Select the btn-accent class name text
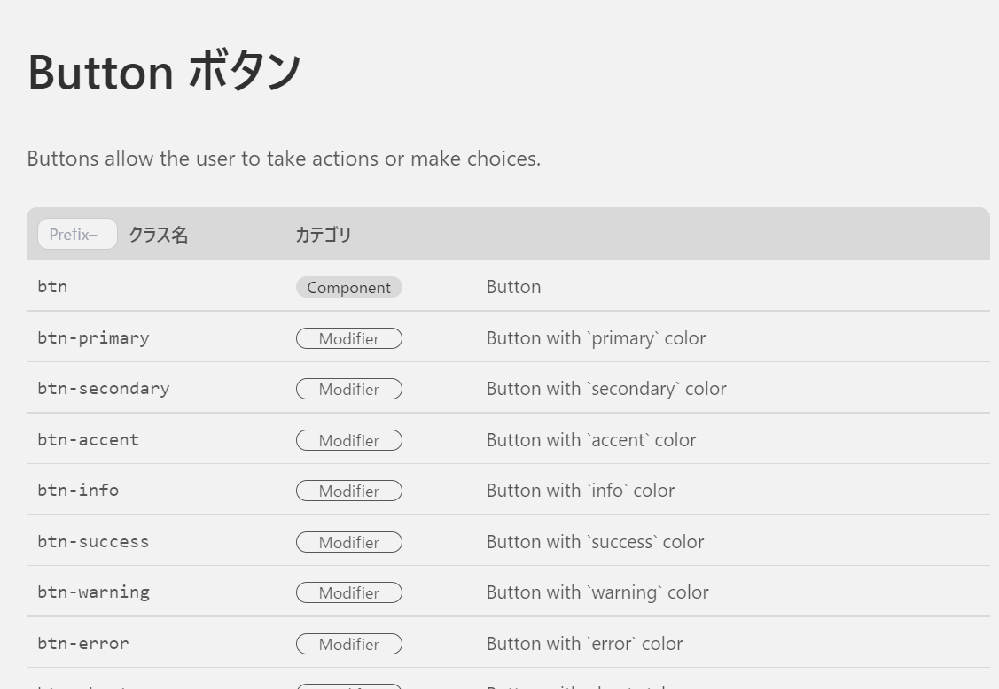The width and height of the screenshot is (999, 689). [88, 440]
